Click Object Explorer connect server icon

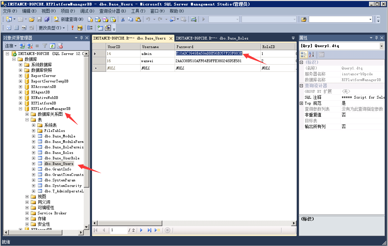pyautogui.click(x=22, y=46)
